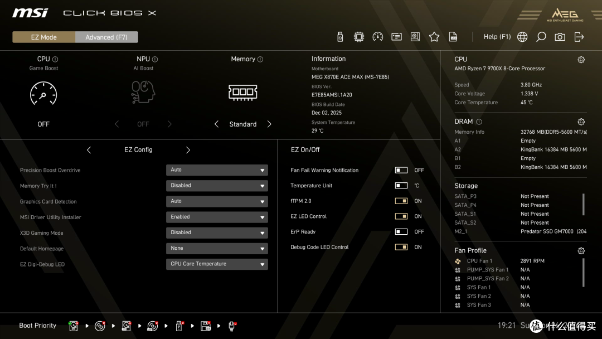
Task: Expand Graphics Card Detection dropdown
Action: click(x=217, y=201)
